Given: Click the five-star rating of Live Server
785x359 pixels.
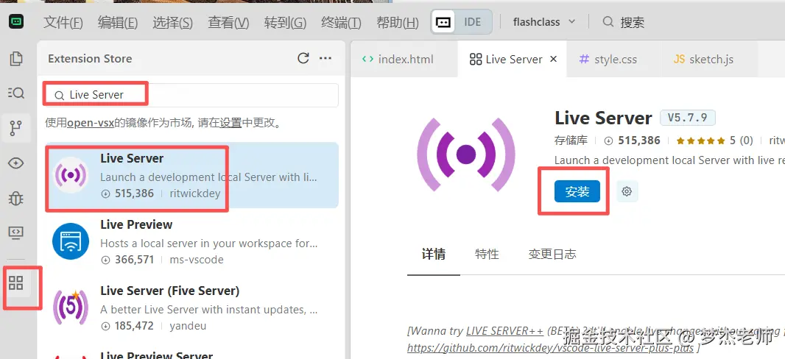Looking at the screenshot, I should 700,141.
